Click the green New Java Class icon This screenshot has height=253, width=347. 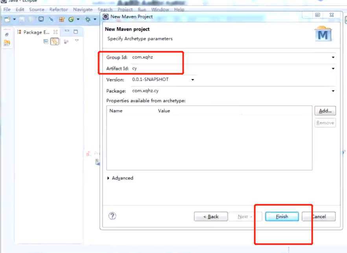pos(71,20)
